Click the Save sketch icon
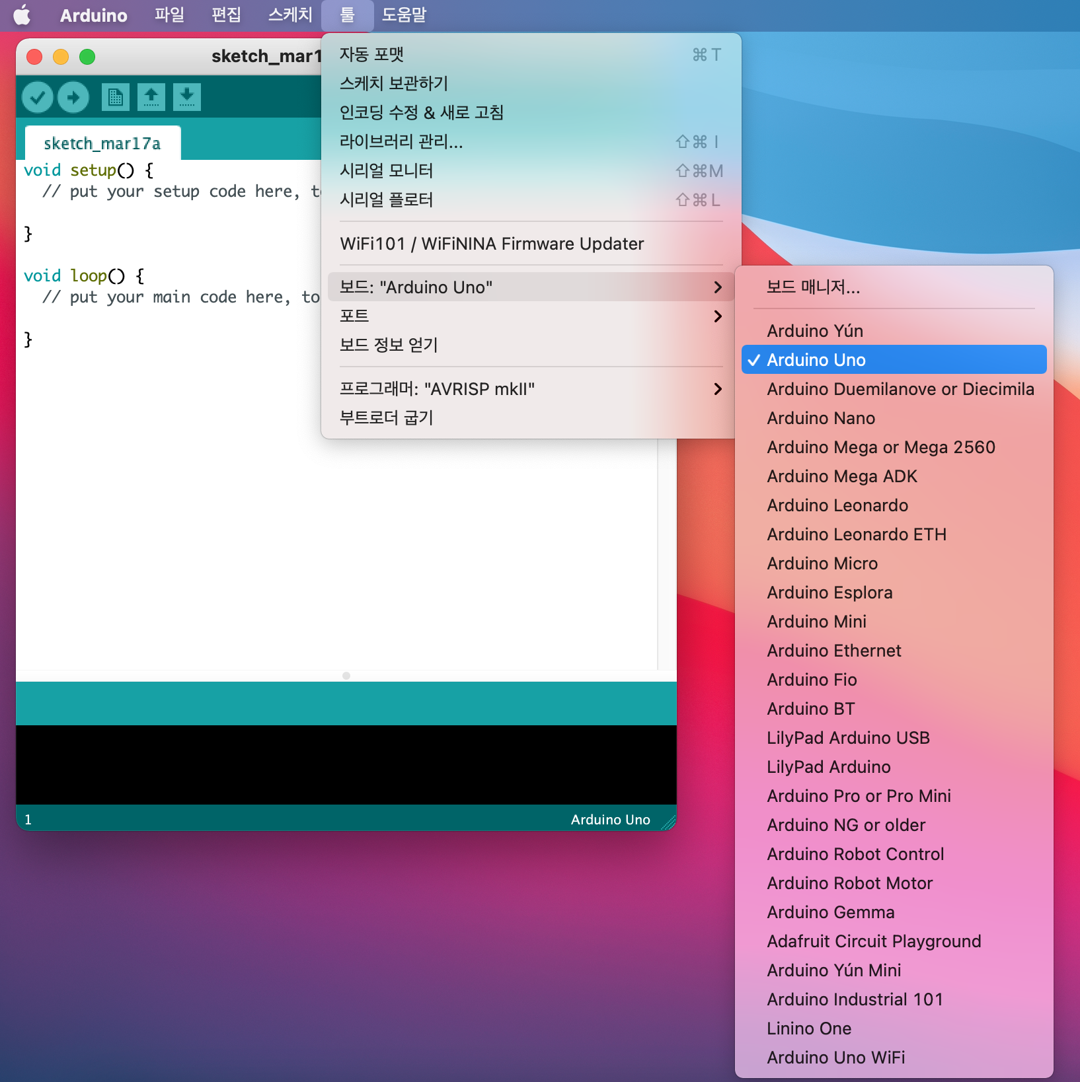Viewport: 1080px width, 1082px height. (x=187, y=97)
